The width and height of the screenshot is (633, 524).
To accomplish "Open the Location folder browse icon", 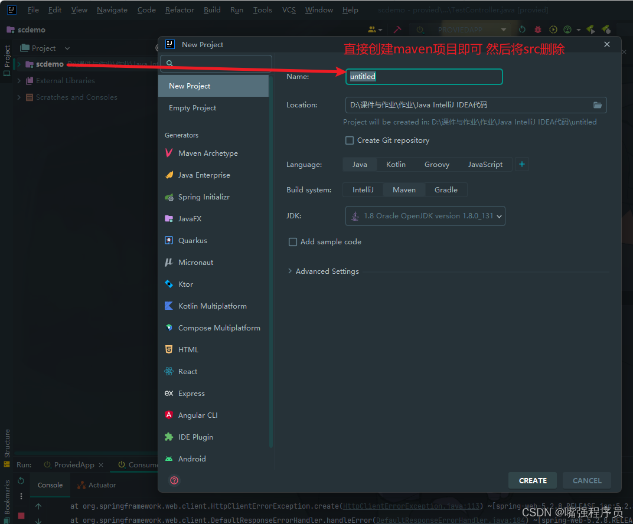I will click(598, 105).
